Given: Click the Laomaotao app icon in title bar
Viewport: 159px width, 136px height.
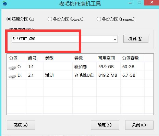Looking at the screenshot, I should [5, 3].
